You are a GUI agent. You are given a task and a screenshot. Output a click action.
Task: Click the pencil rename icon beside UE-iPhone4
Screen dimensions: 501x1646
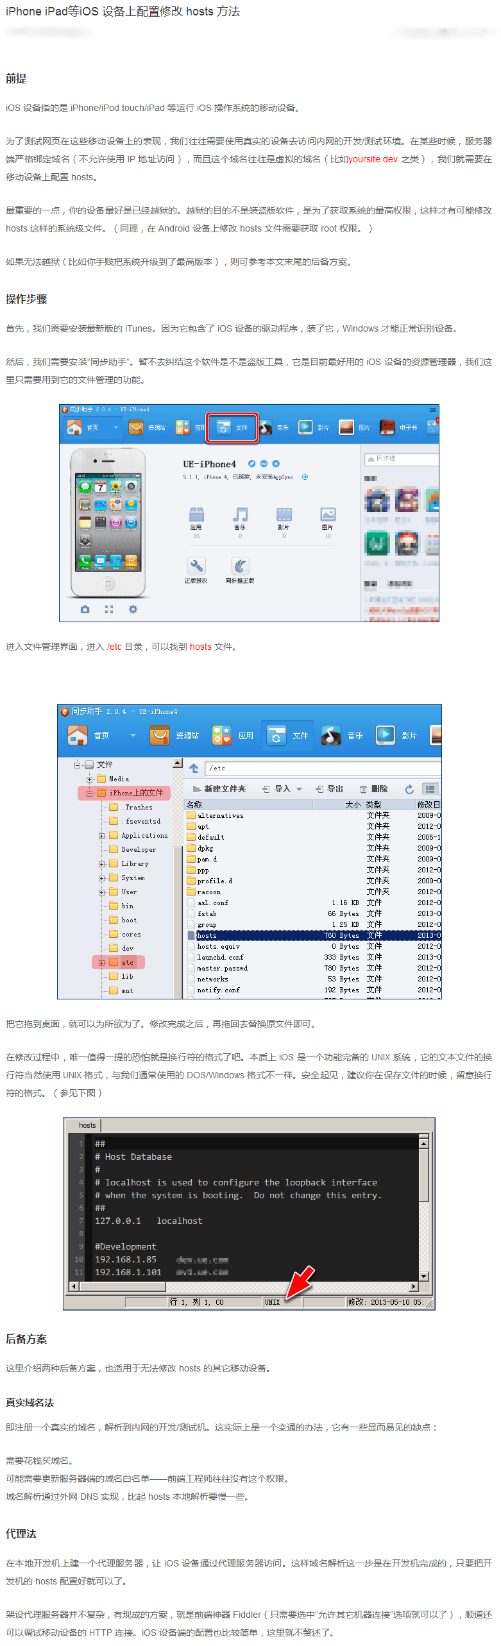251,463
